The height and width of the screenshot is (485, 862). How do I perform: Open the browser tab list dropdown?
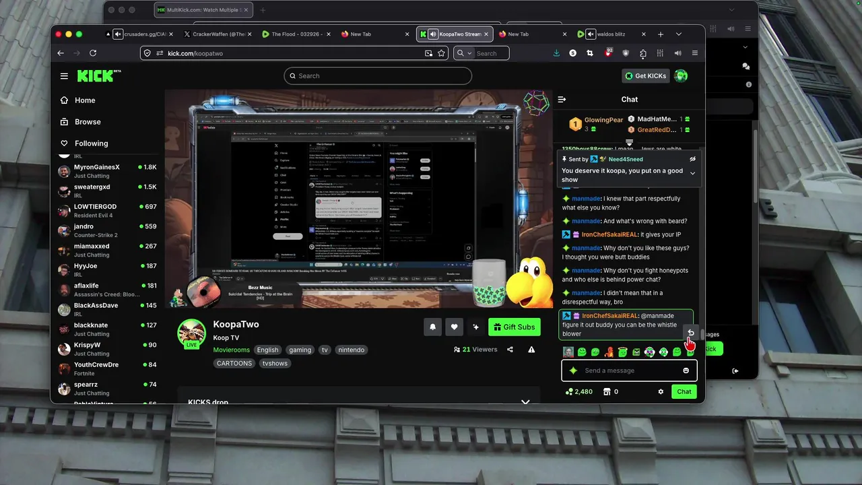click(x=678, y=34)
